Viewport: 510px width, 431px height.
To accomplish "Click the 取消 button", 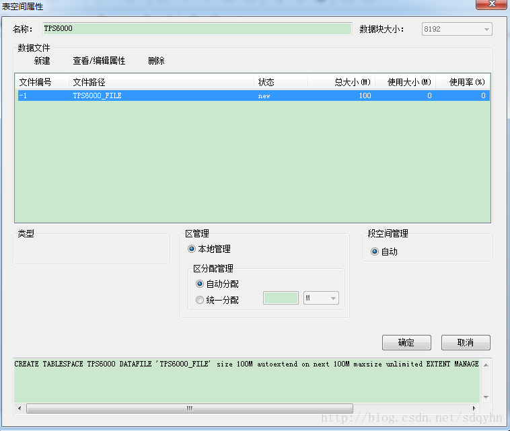I will (466, 343).
